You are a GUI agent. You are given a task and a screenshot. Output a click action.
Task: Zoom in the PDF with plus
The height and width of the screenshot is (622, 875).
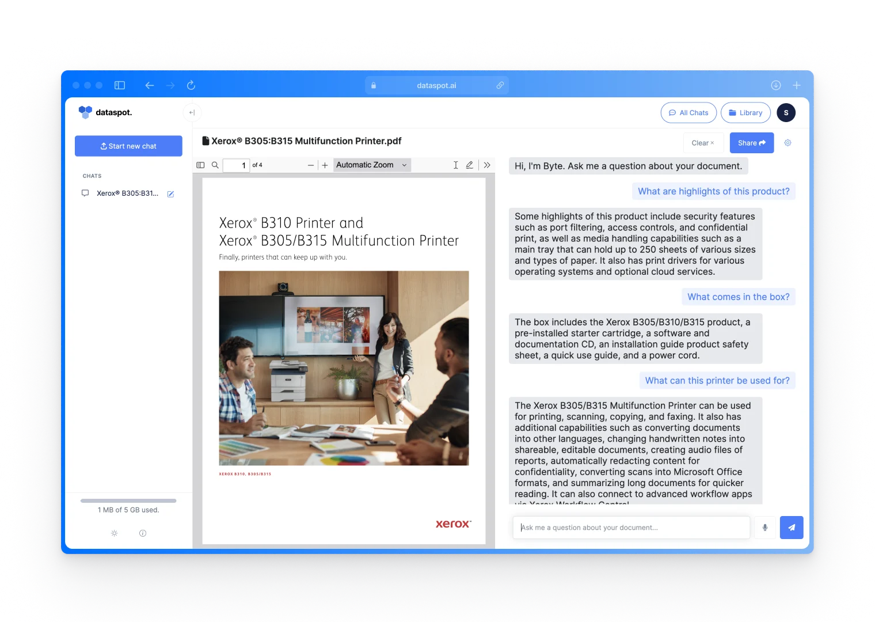click(x=325, y=165)
